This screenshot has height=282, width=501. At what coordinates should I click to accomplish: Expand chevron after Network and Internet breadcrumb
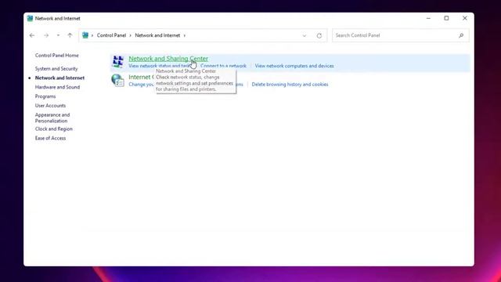click(x=185, y=35)
